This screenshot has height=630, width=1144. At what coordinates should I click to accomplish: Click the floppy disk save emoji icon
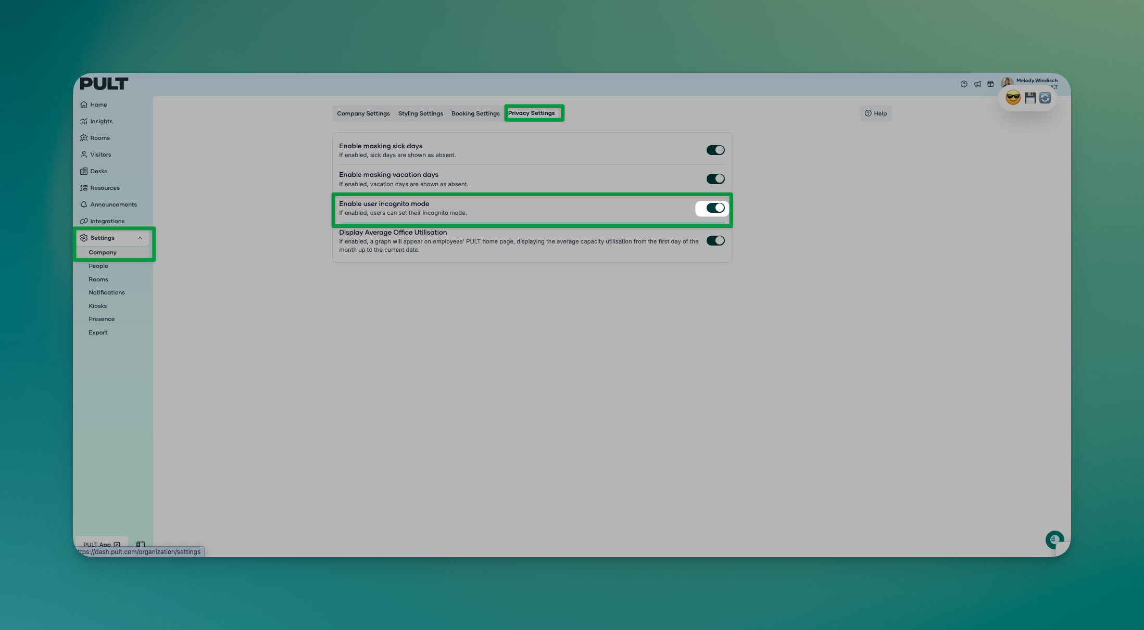click(1029, 98)
